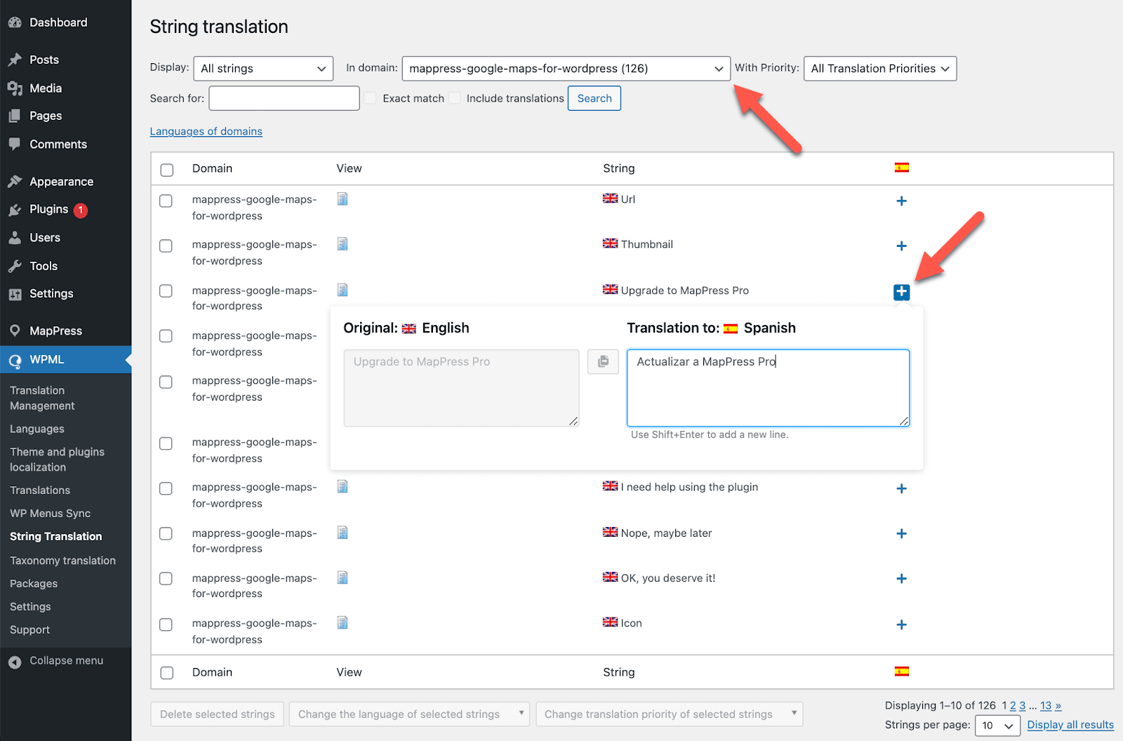This screenshot has width=1123, height=741.
Task: Click Spanish flag in table footer
Action: click(x=902, y=672)
